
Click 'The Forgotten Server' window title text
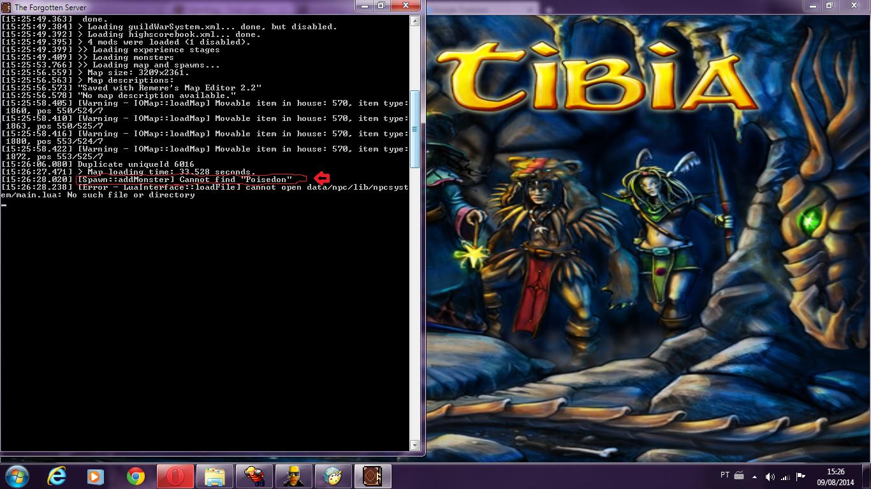[50, 8]
